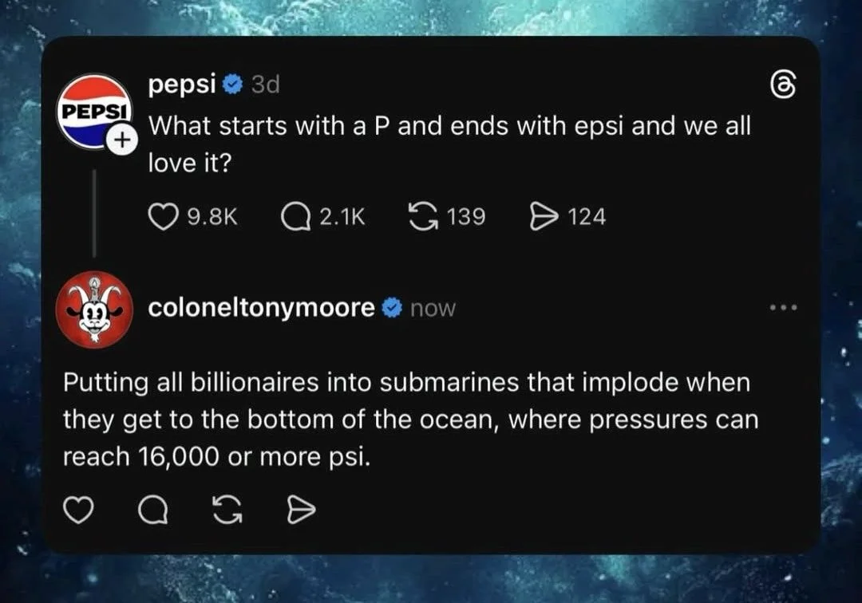Open the comments on the pepsi post
Screen dimensions: 862x603
(297, 215)
